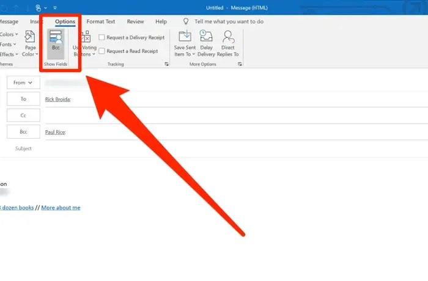Switch to the Format Text tab
428x281 pixels.
(x=101, y=21)
